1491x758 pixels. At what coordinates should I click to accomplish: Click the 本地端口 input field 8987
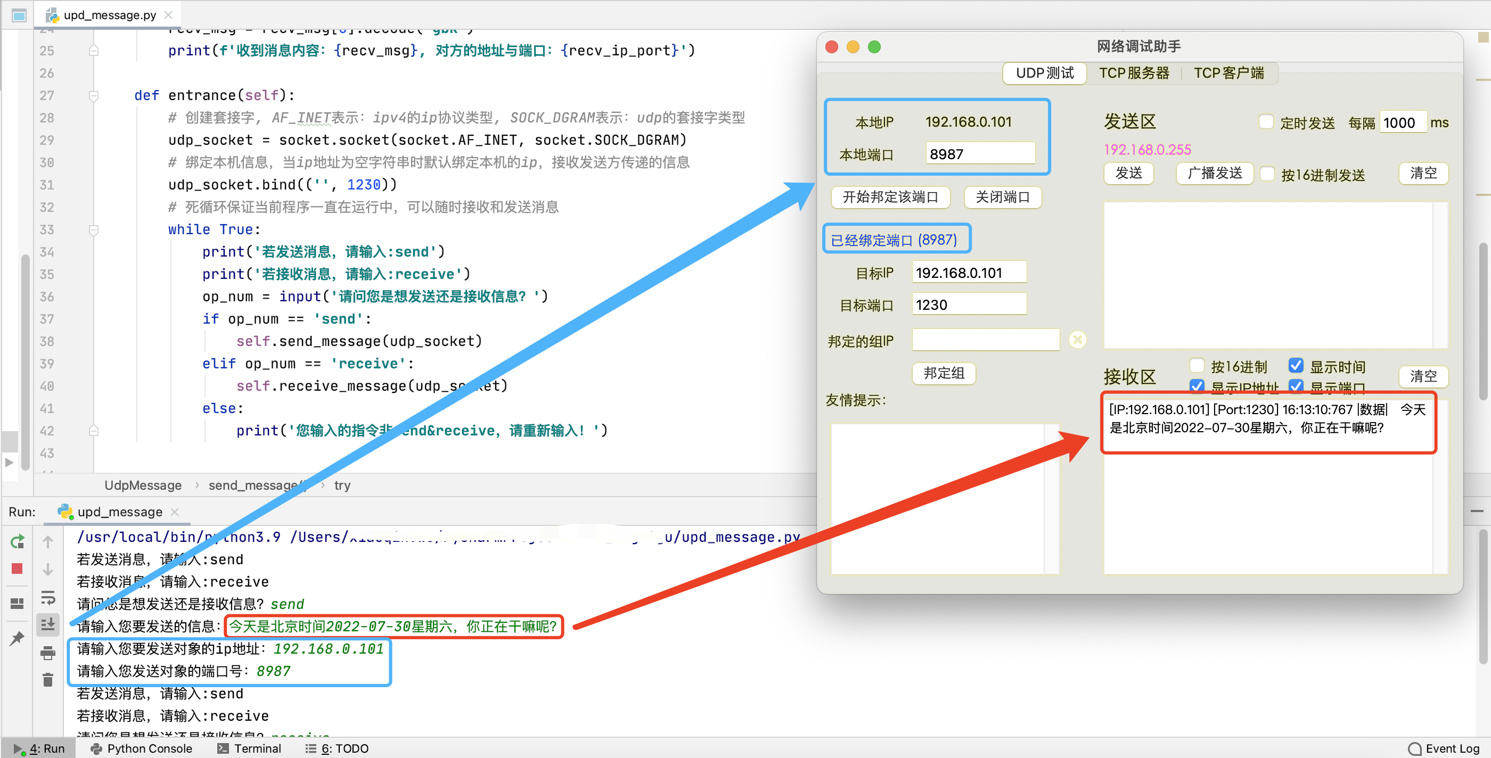tap(980, 154)
